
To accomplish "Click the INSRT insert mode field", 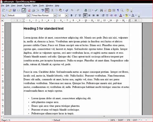I will [121, 120].
